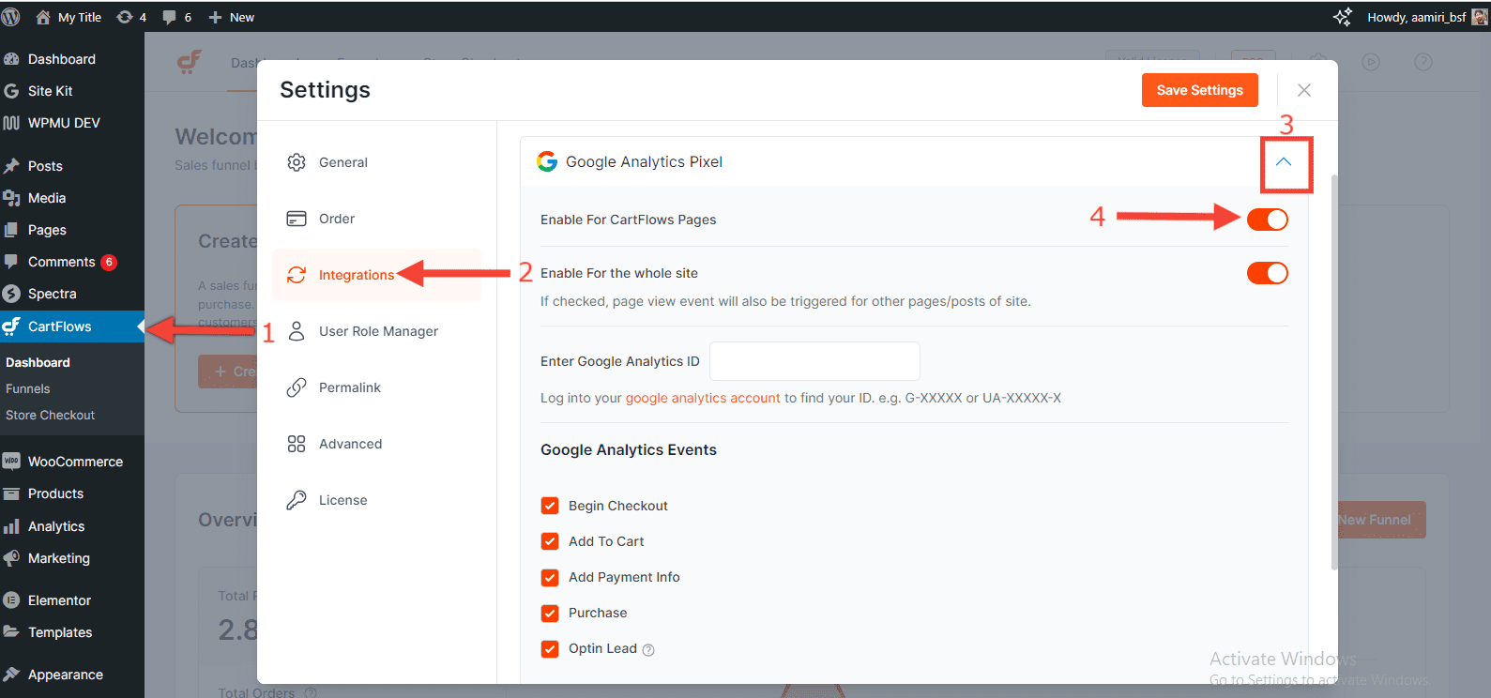Click the Google Analytics ID input field

(x=814, y=361)
